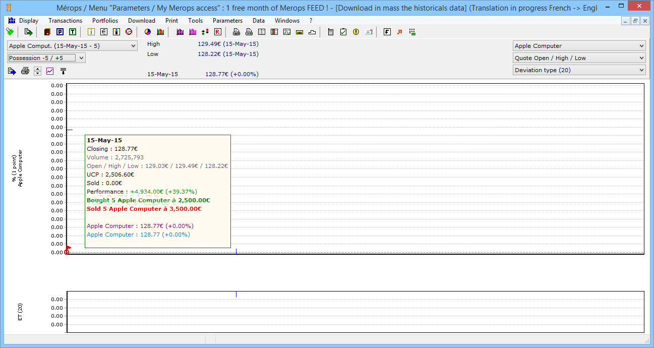
Task: Open the Print menu
Action: [171, 21]
